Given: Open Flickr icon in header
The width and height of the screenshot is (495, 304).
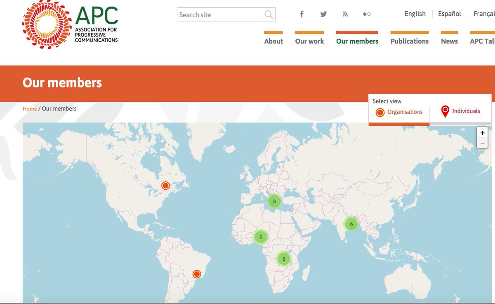Looking at the screenshot, I should click(x=367, y=14).
